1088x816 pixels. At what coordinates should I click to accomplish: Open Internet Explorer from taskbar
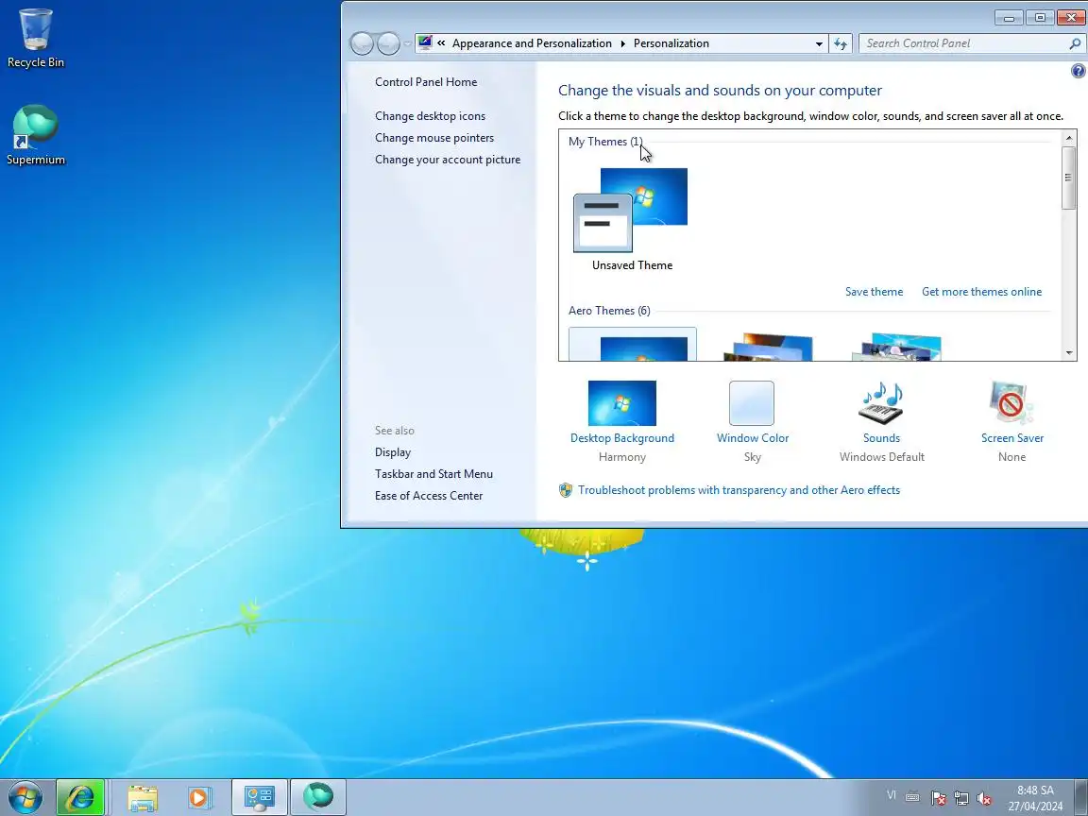point(80,797)
